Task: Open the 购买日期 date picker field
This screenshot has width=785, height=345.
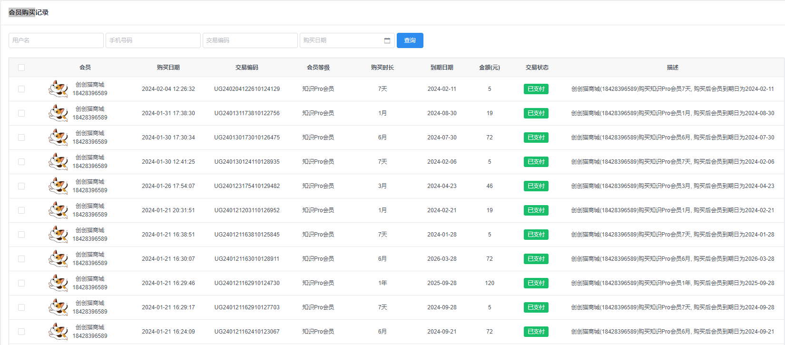Action: [x=347, y=40]
